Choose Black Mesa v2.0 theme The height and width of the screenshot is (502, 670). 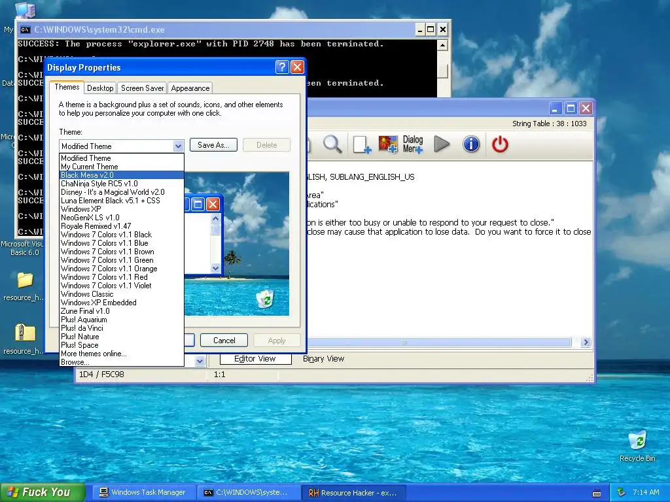point(121,175)
